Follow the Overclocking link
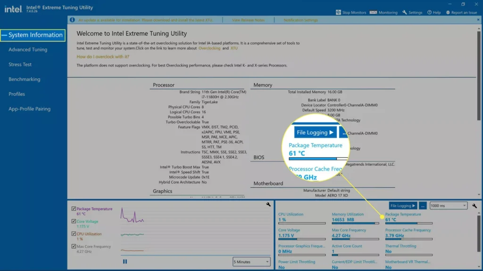The image size is (483, 271). coord(209,48)
